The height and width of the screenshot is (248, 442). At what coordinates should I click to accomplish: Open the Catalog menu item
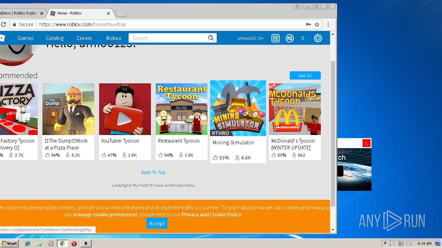click(x=55, y=38)
